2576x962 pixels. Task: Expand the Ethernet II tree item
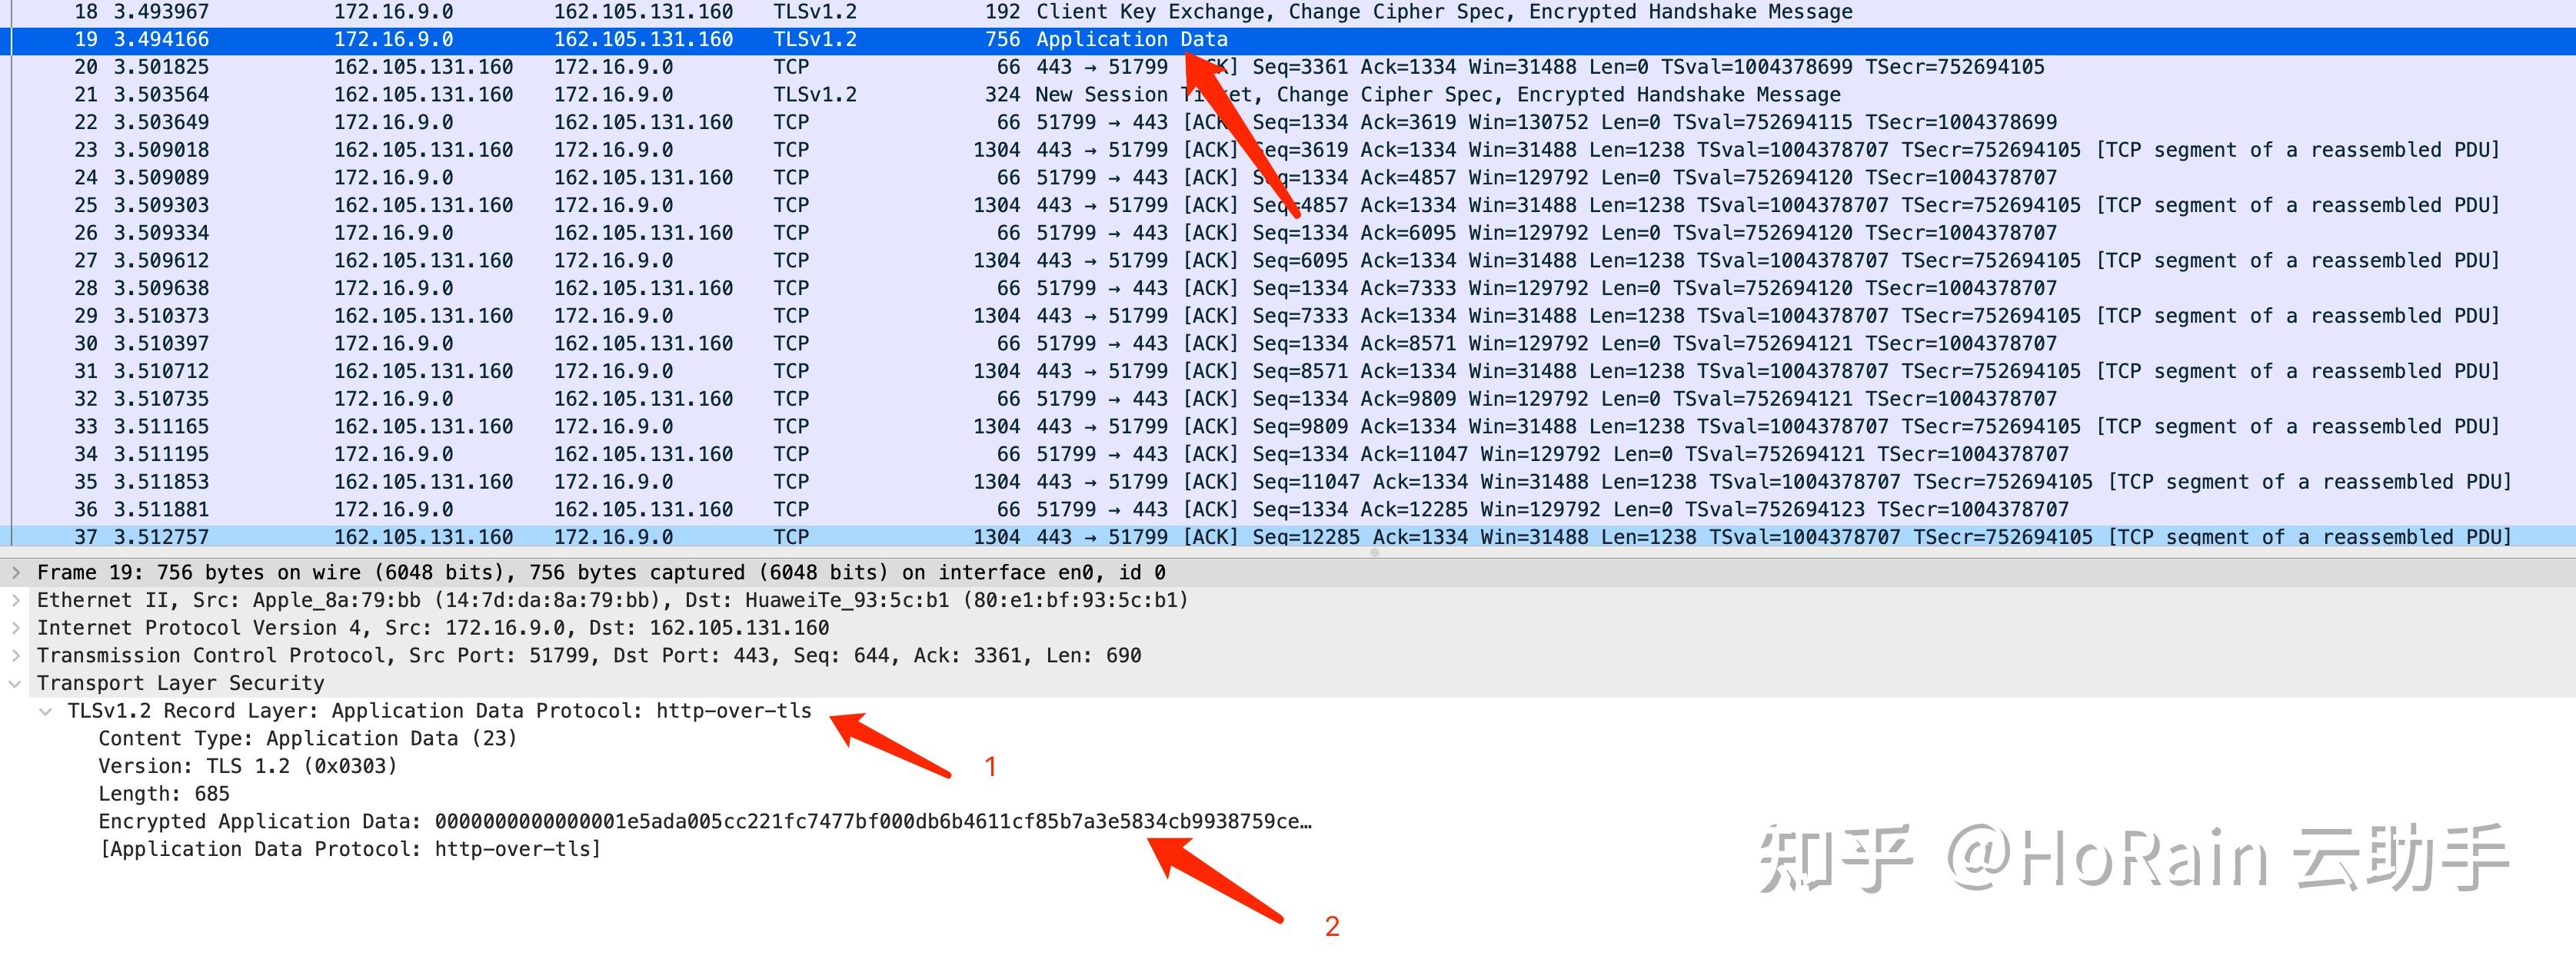click(15, 600)
